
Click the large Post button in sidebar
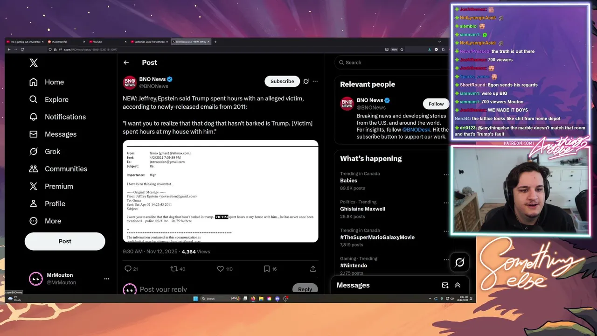(65, 241)
